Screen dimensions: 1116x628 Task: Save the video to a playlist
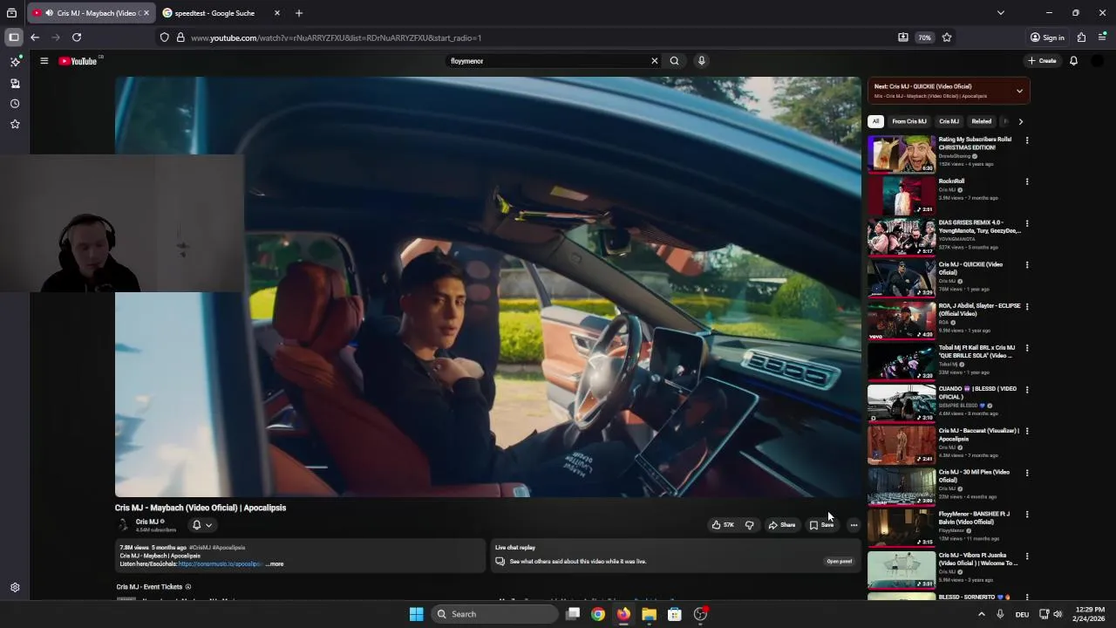821,525
